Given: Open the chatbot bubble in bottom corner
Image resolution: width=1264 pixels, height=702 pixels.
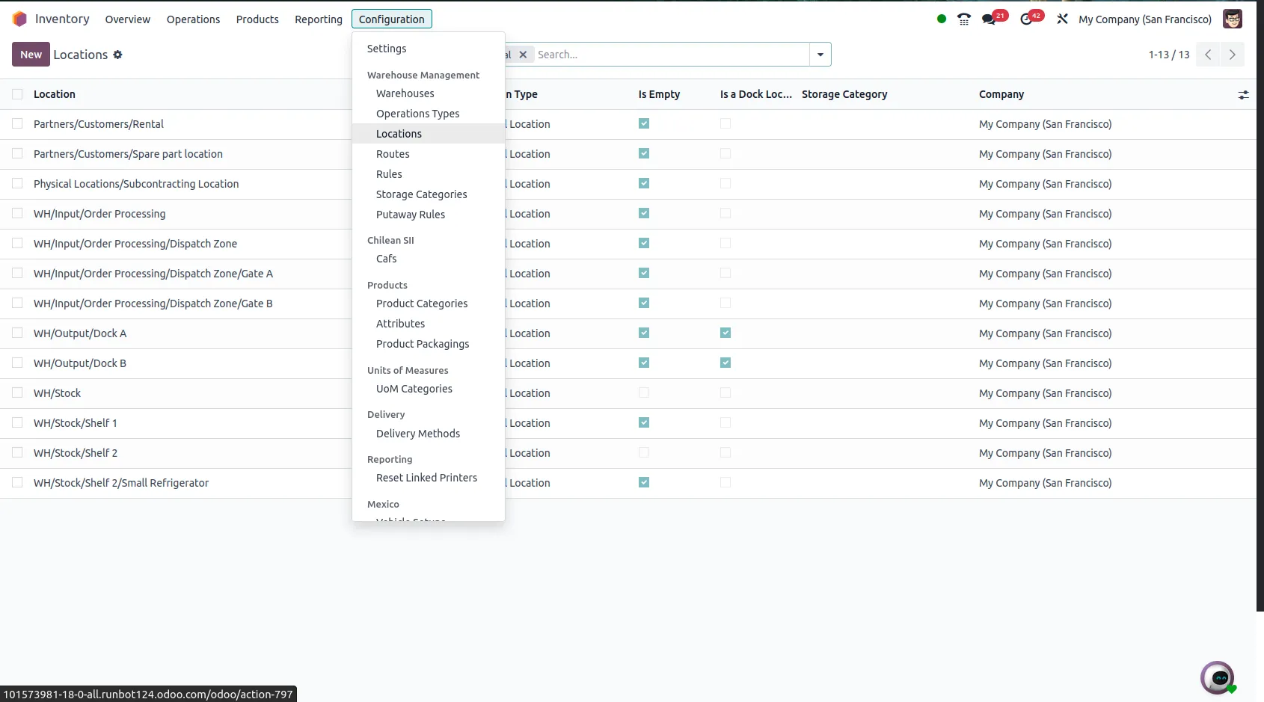Looking at the screenshot, I should coord(1218,677).
